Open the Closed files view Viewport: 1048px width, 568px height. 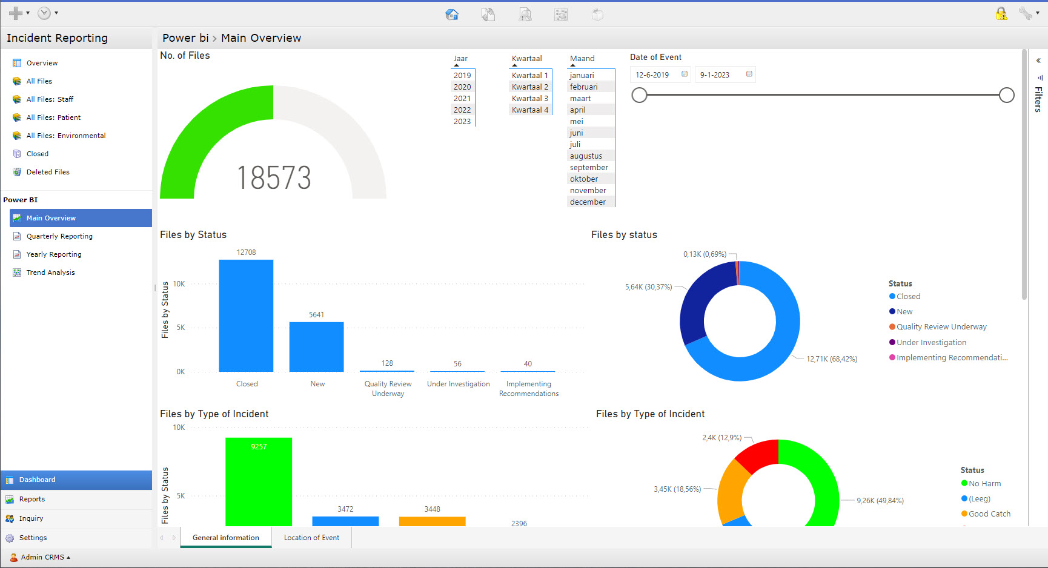tap(37, 153)
